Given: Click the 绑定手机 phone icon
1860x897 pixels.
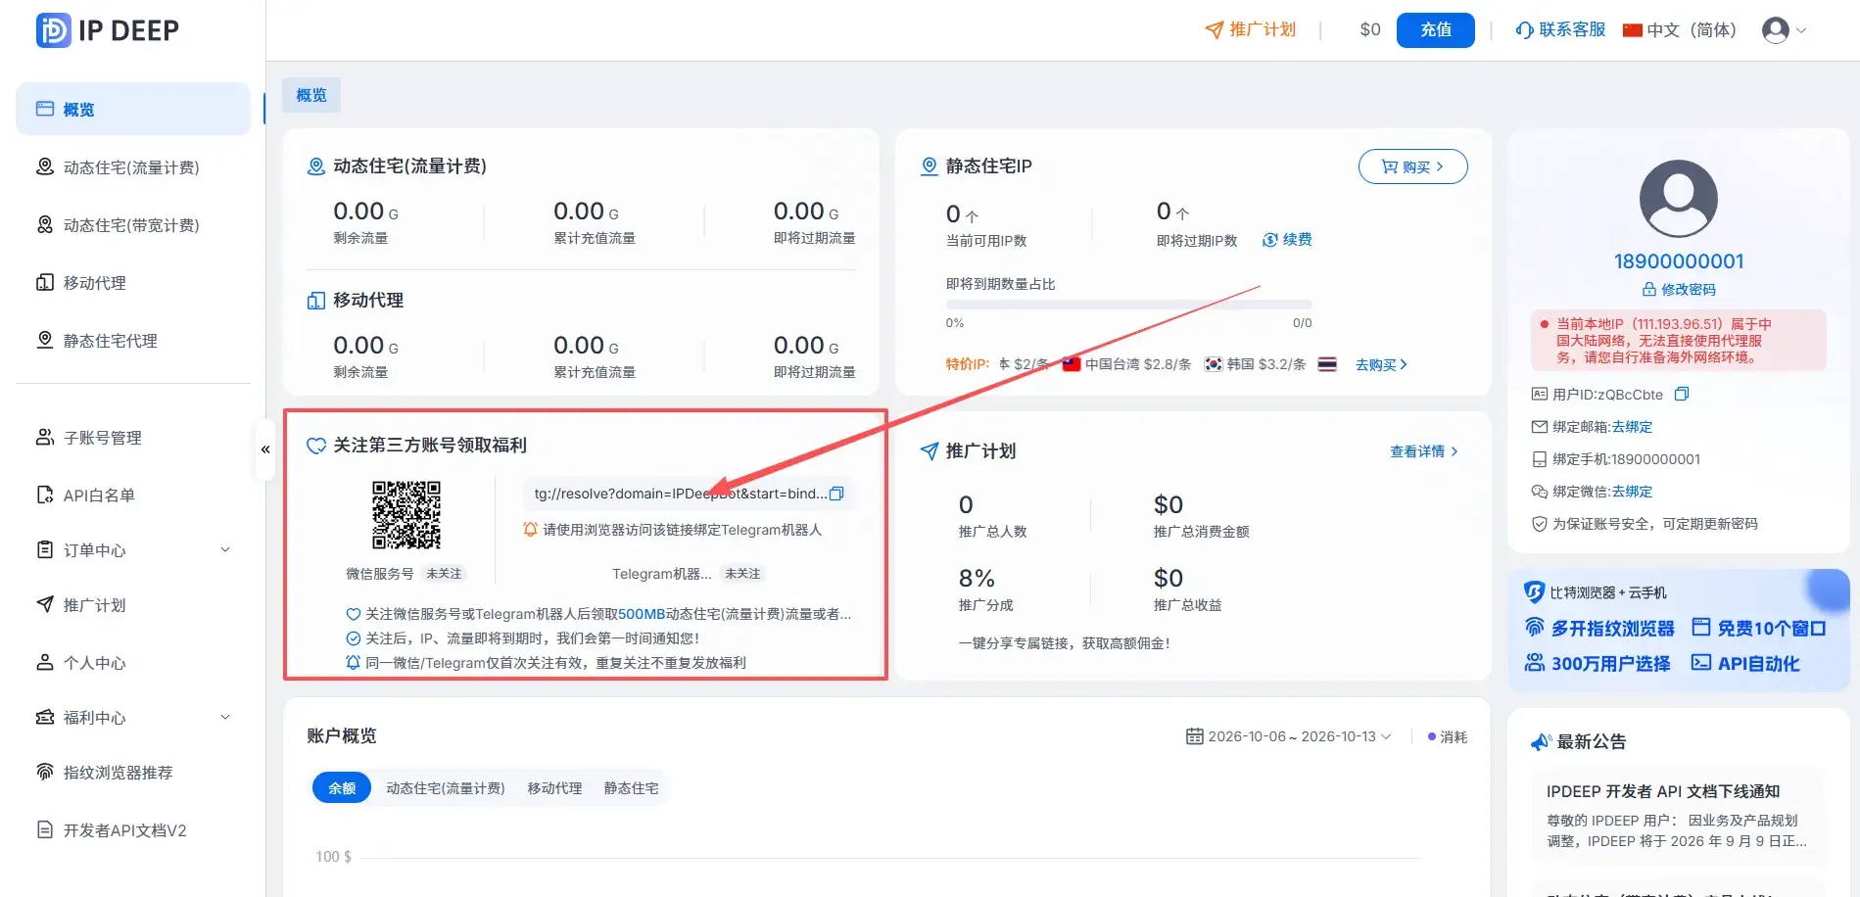Looking at the screenshot, I should point(1540,459).
